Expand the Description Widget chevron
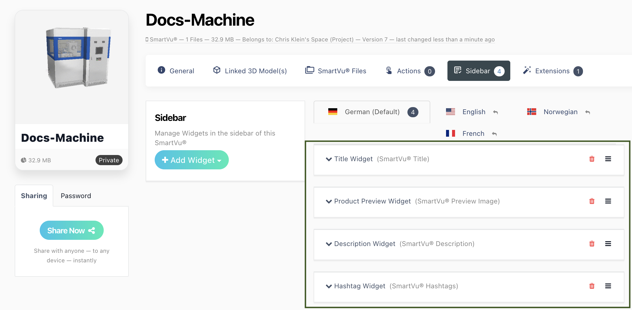Image resolution: width=632 pixels, height=310 pixels. 329,244
